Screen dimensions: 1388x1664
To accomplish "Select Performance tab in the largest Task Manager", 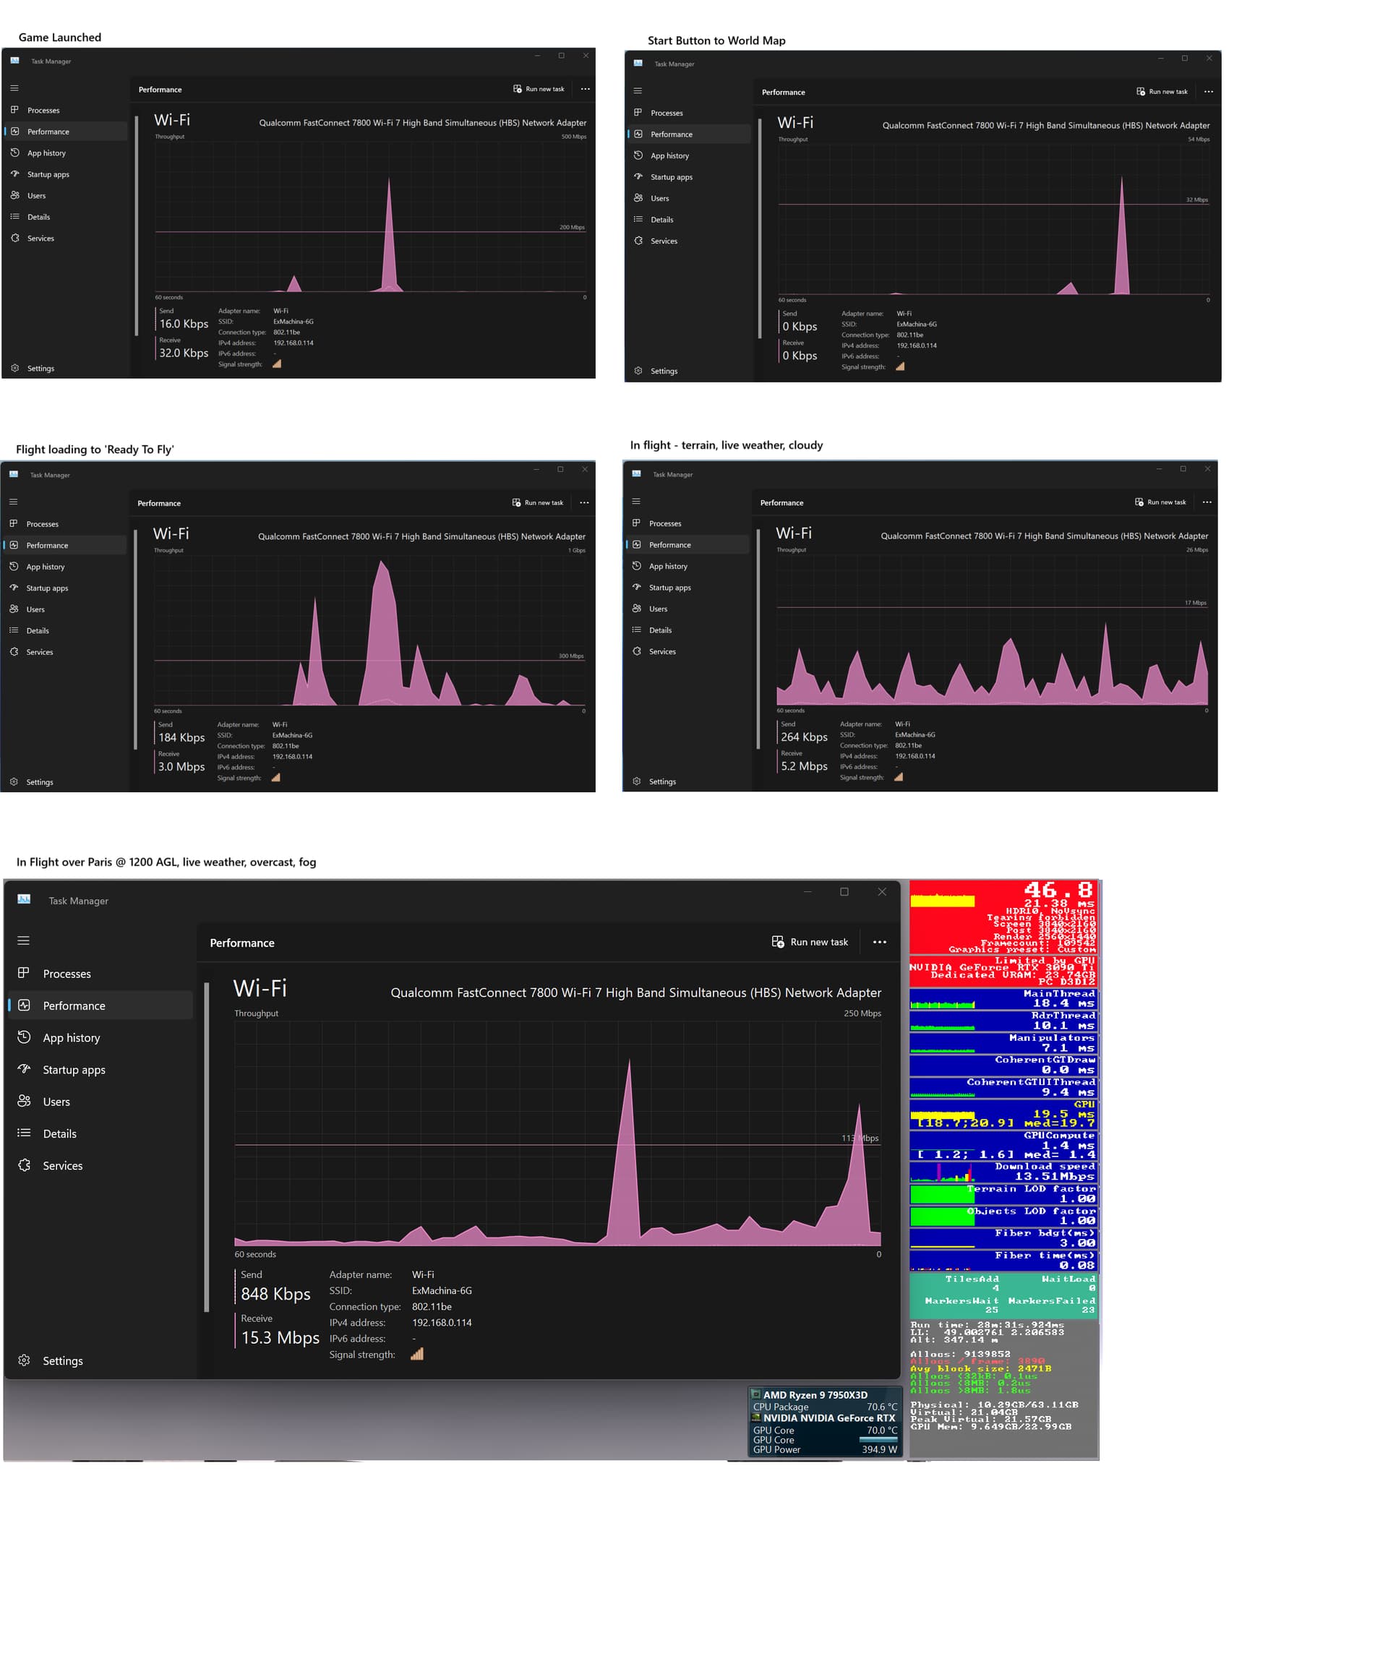I will tap(74, 1005).
